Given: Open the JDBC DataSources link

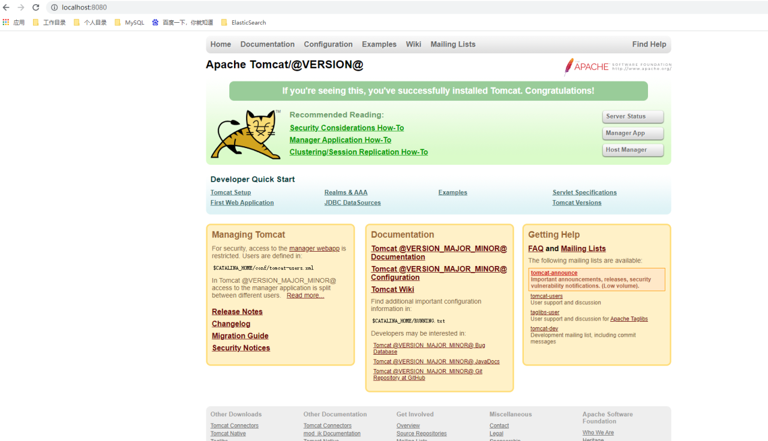Looking at the screenshot, I should point(353,203).
